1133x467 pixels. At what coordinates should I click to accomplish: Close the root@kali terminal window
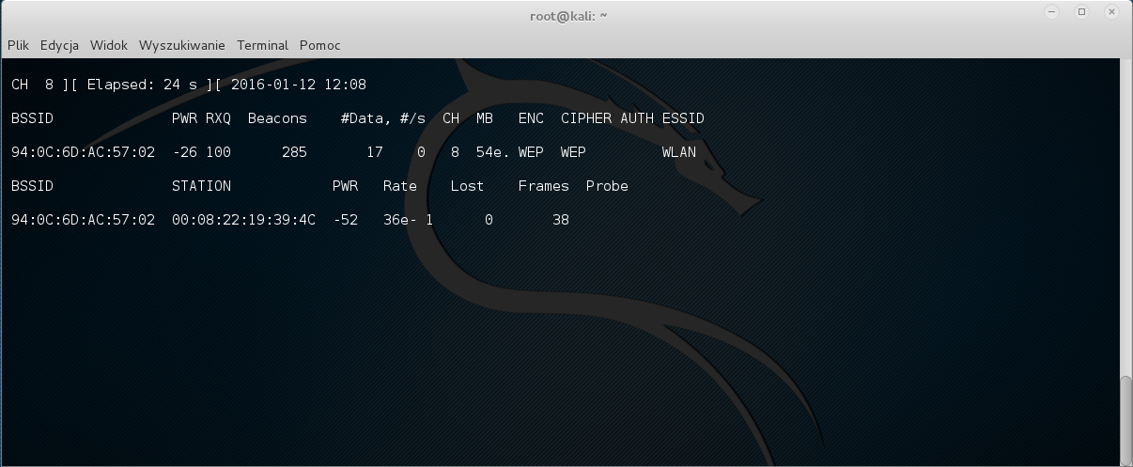click(1111, 12)
